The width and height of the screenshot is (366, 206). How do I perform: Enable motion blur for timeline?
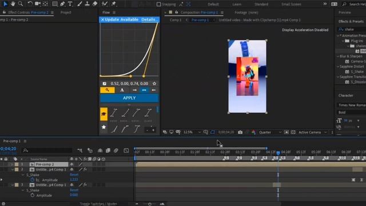click(116, 150)
